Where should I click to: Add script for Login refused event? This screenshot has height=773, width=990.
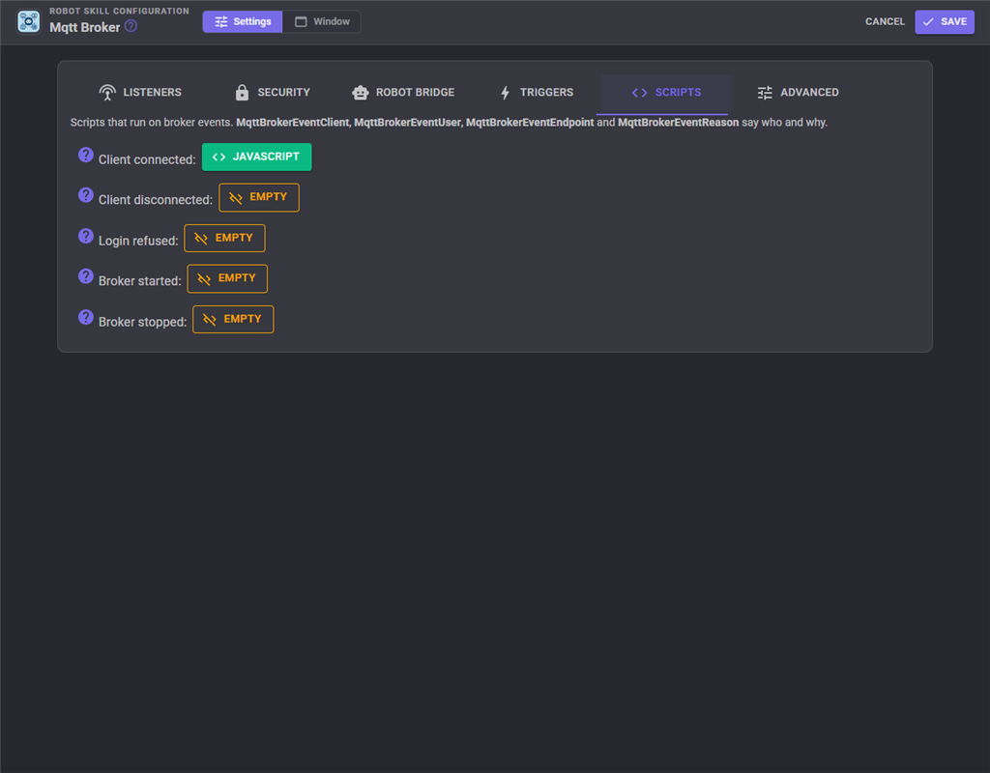point(224,238)
